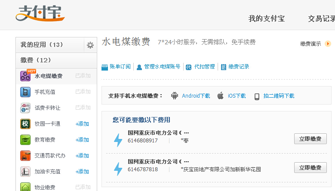Click the iOS下载 link

tap(237, 95)
